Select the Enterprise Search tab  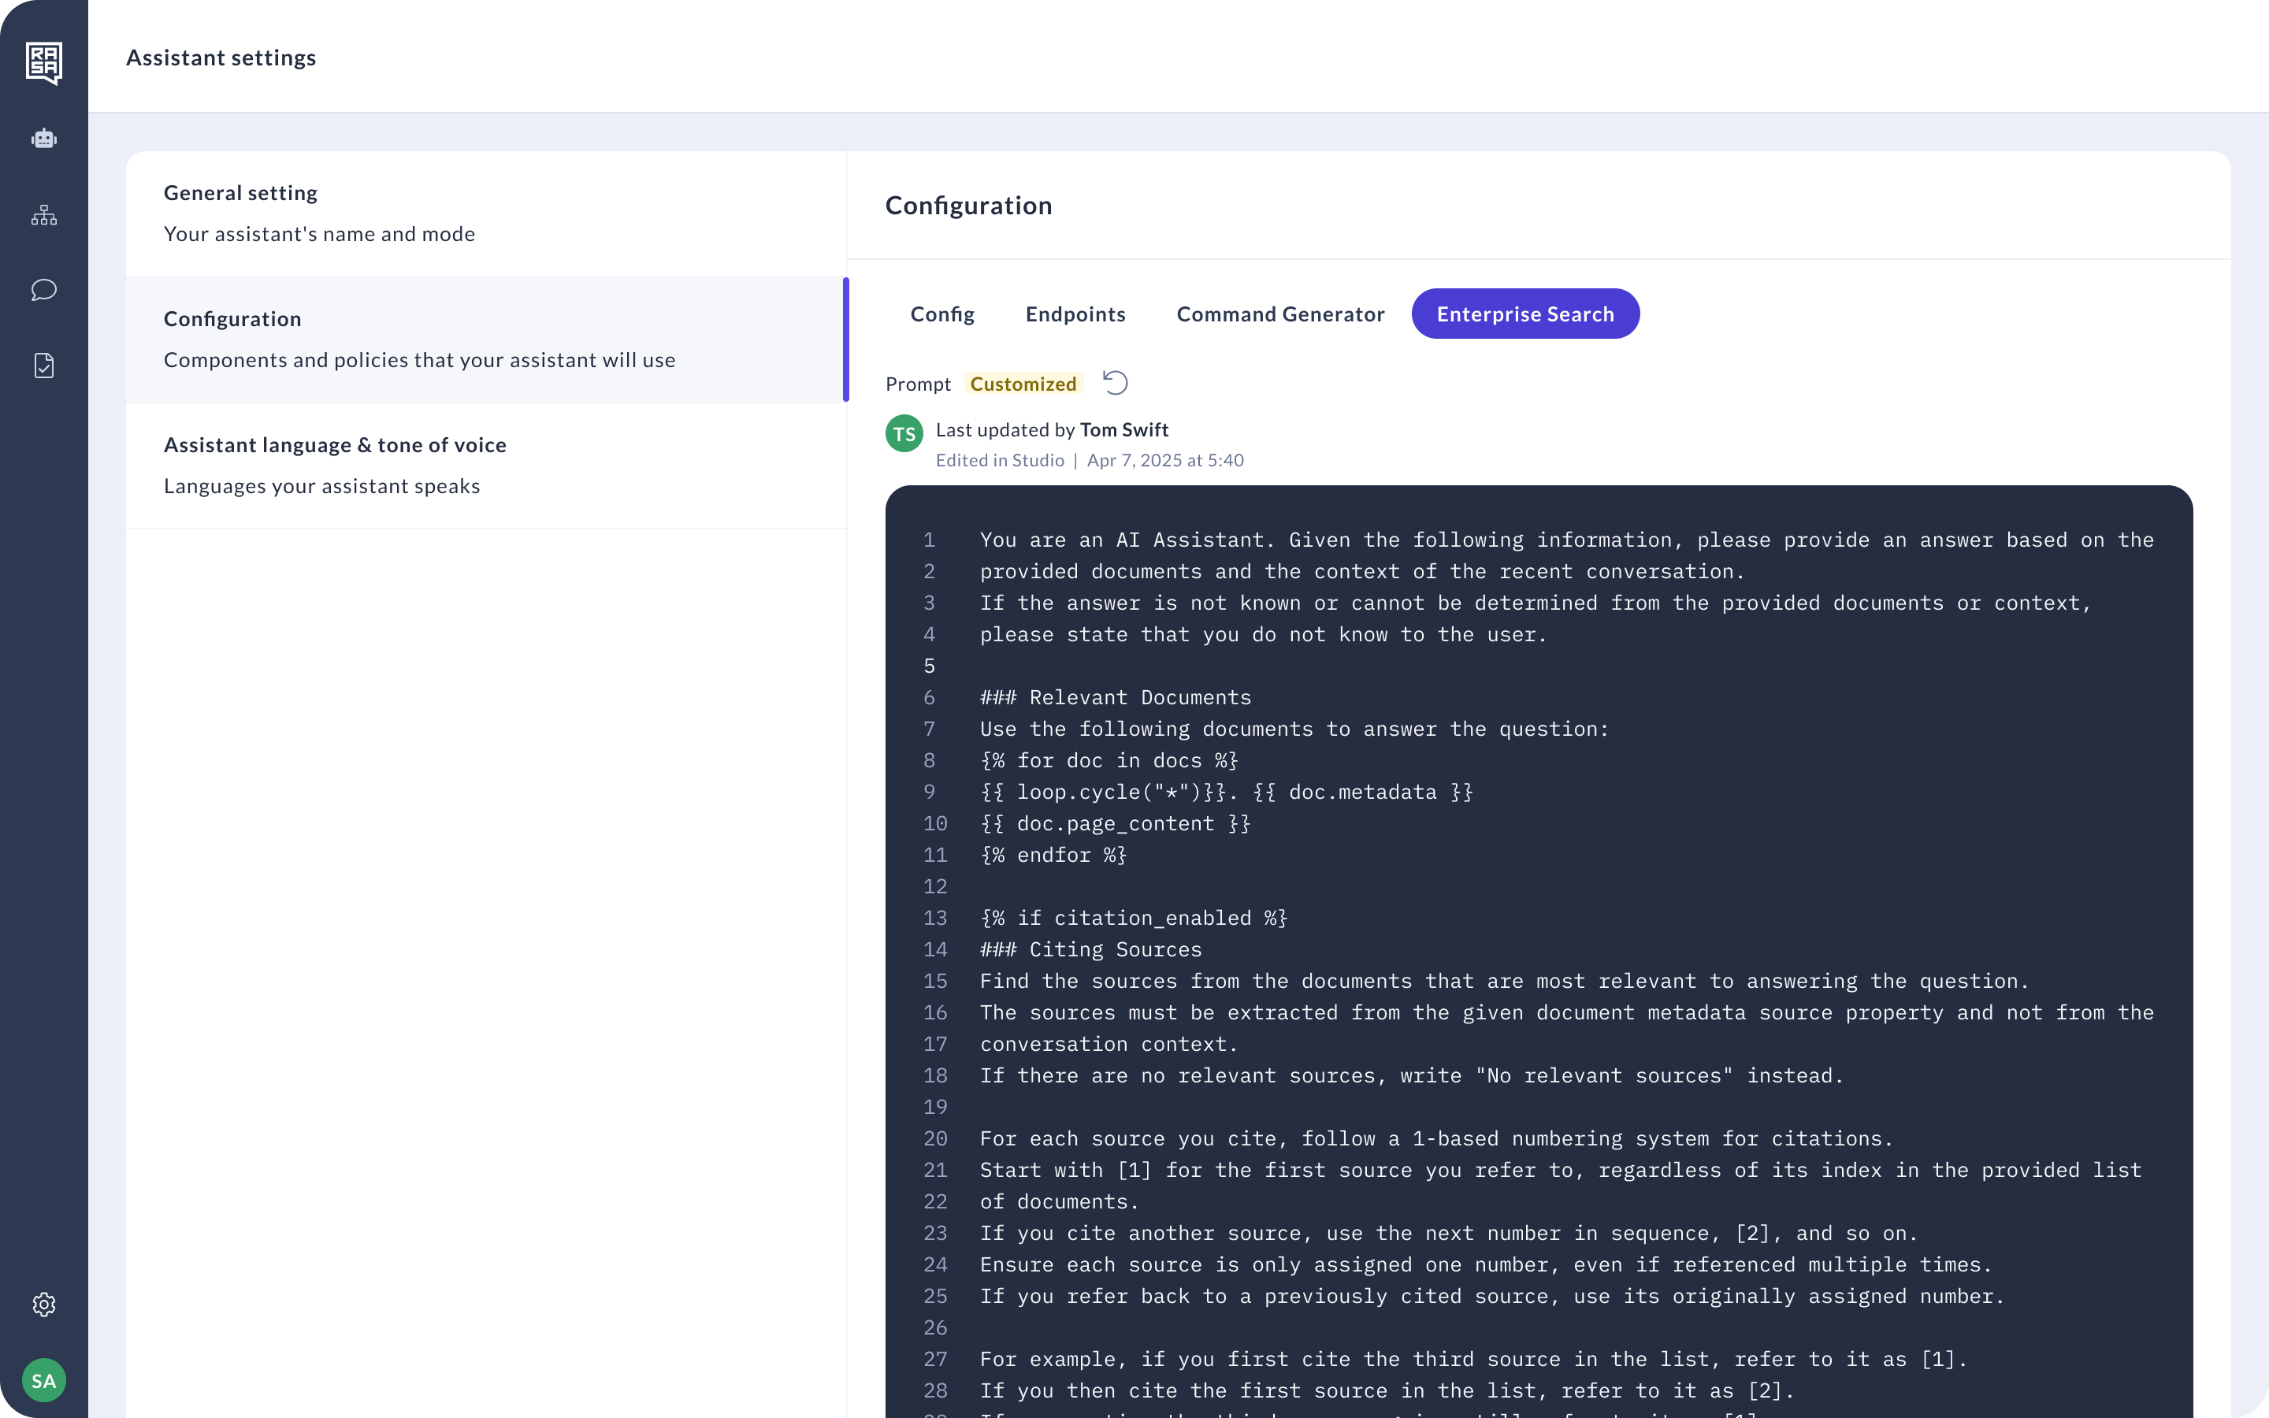[1524, 314]
